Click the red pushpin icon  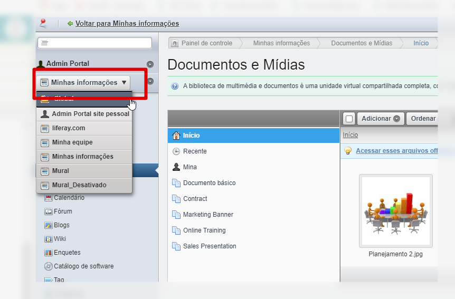[43, 23]
